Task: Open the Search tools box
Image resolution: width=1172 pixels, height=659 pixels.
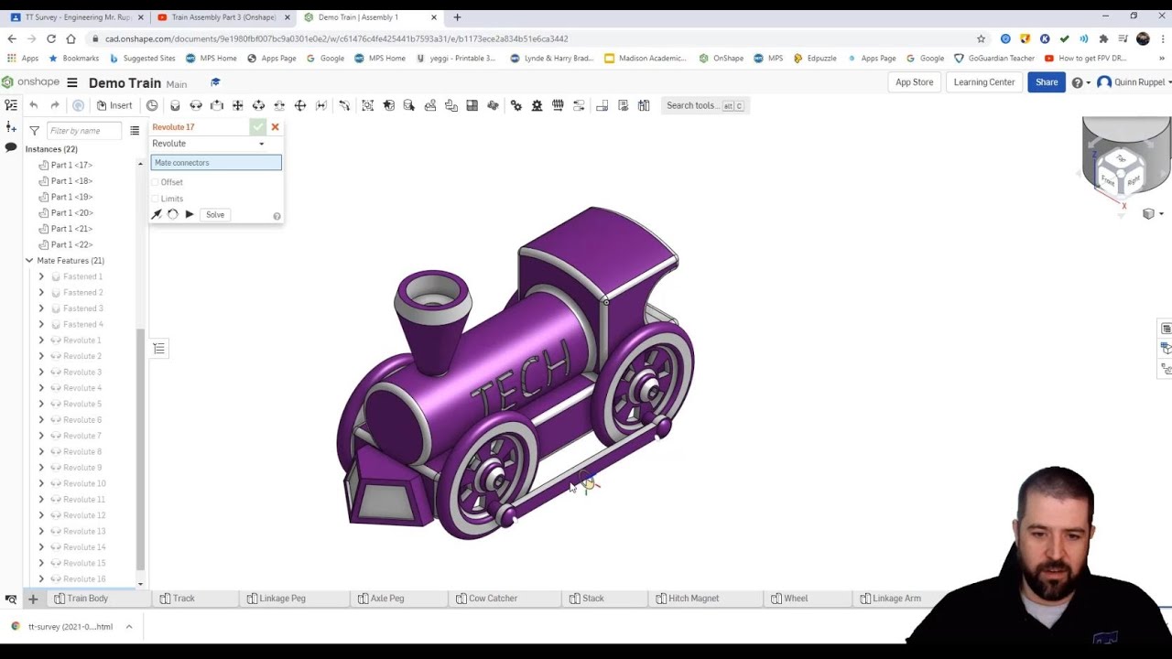Action: 703,105
